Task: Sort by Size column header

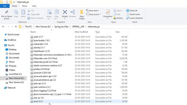Action: [117, 32]
